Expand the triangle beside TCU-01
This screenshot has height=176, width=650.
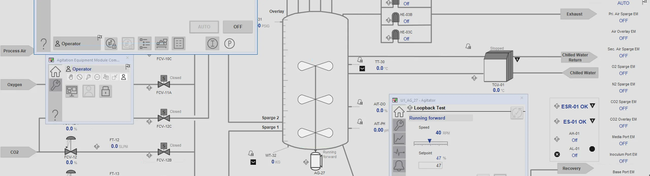tap(517, 60)
